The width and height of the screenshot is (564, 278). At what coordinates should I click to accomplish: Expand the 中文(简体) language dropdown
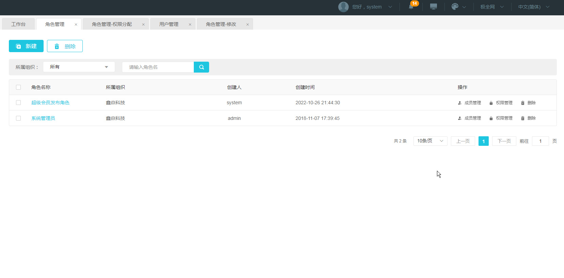click(x=533, y=7)
